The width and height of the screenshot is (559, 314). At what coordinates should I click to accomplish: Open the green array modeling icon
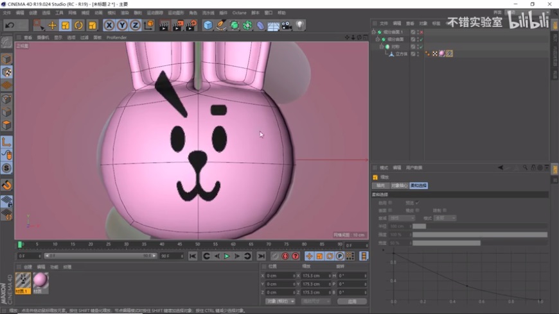247,25
